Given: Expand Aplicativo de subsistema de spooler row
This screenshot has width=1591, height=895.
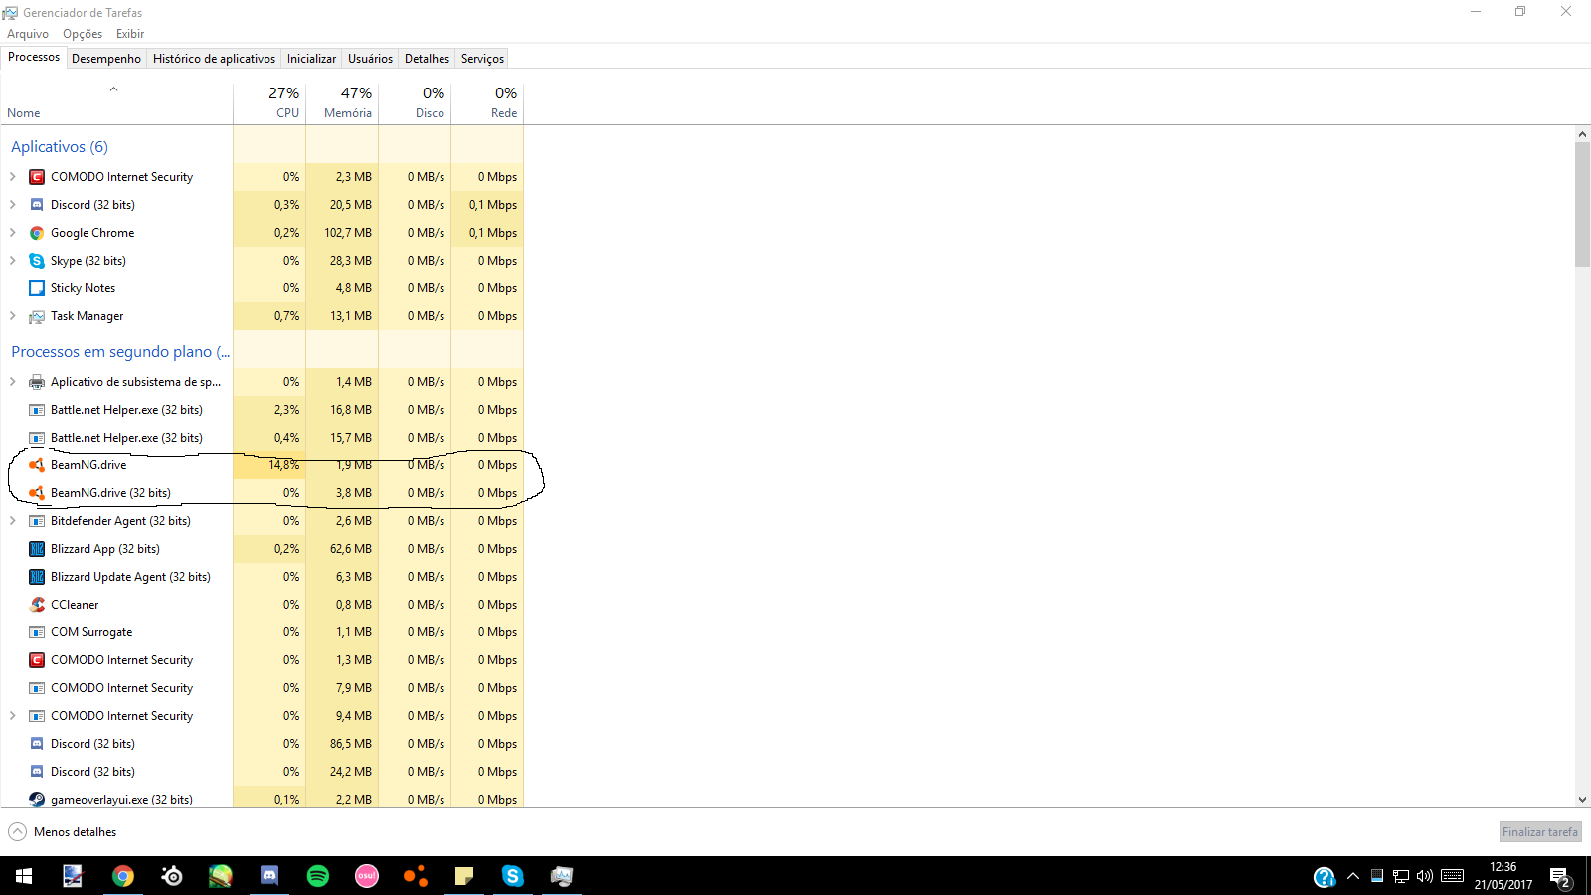Looking at the screenshot, I should coord(12,382).
